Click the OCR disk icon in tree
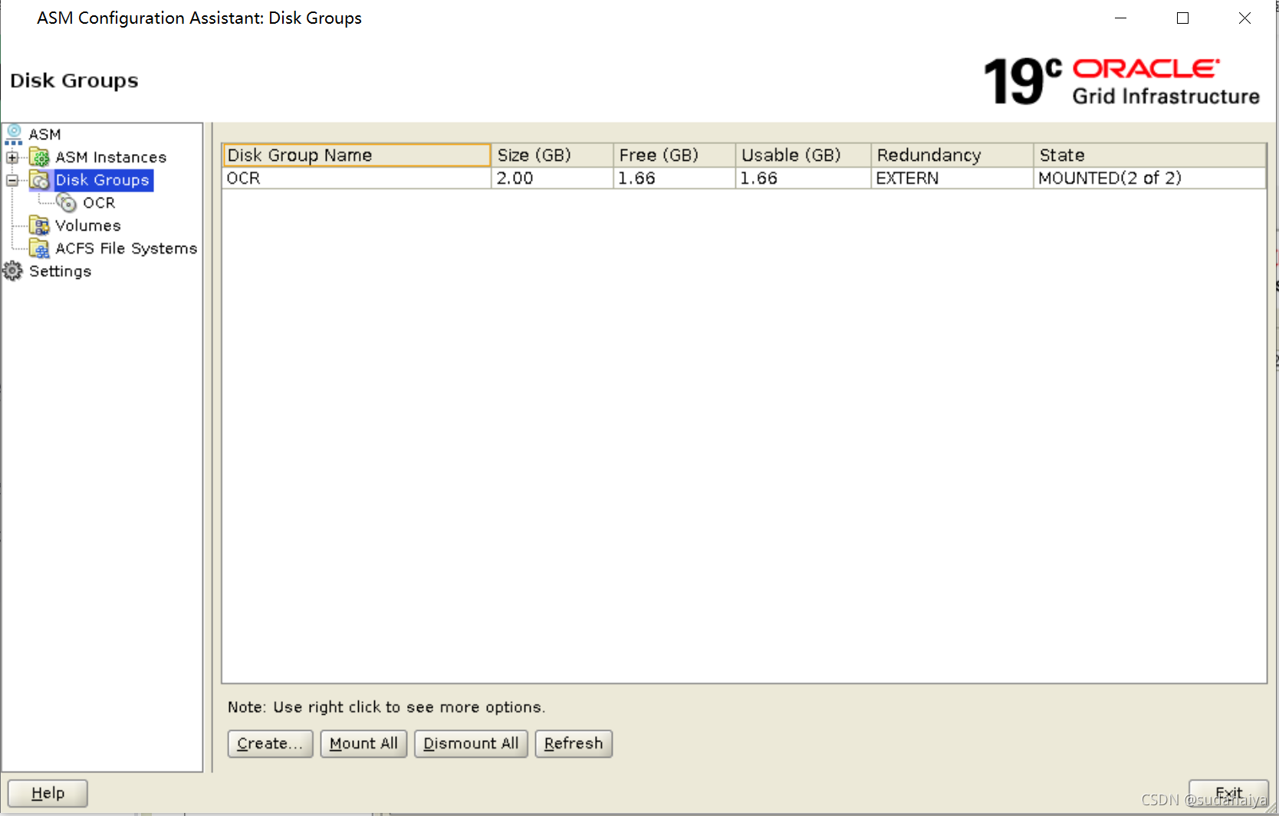Image resolution: width=1279 pixels, height=816 pixels. 67,203
